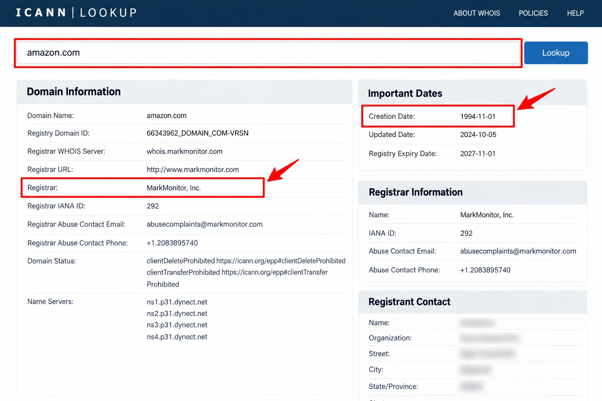This screenshot has width=602, height=401.
Task: Click the Registrar WHOIS Server label
Action: (66, 152)
